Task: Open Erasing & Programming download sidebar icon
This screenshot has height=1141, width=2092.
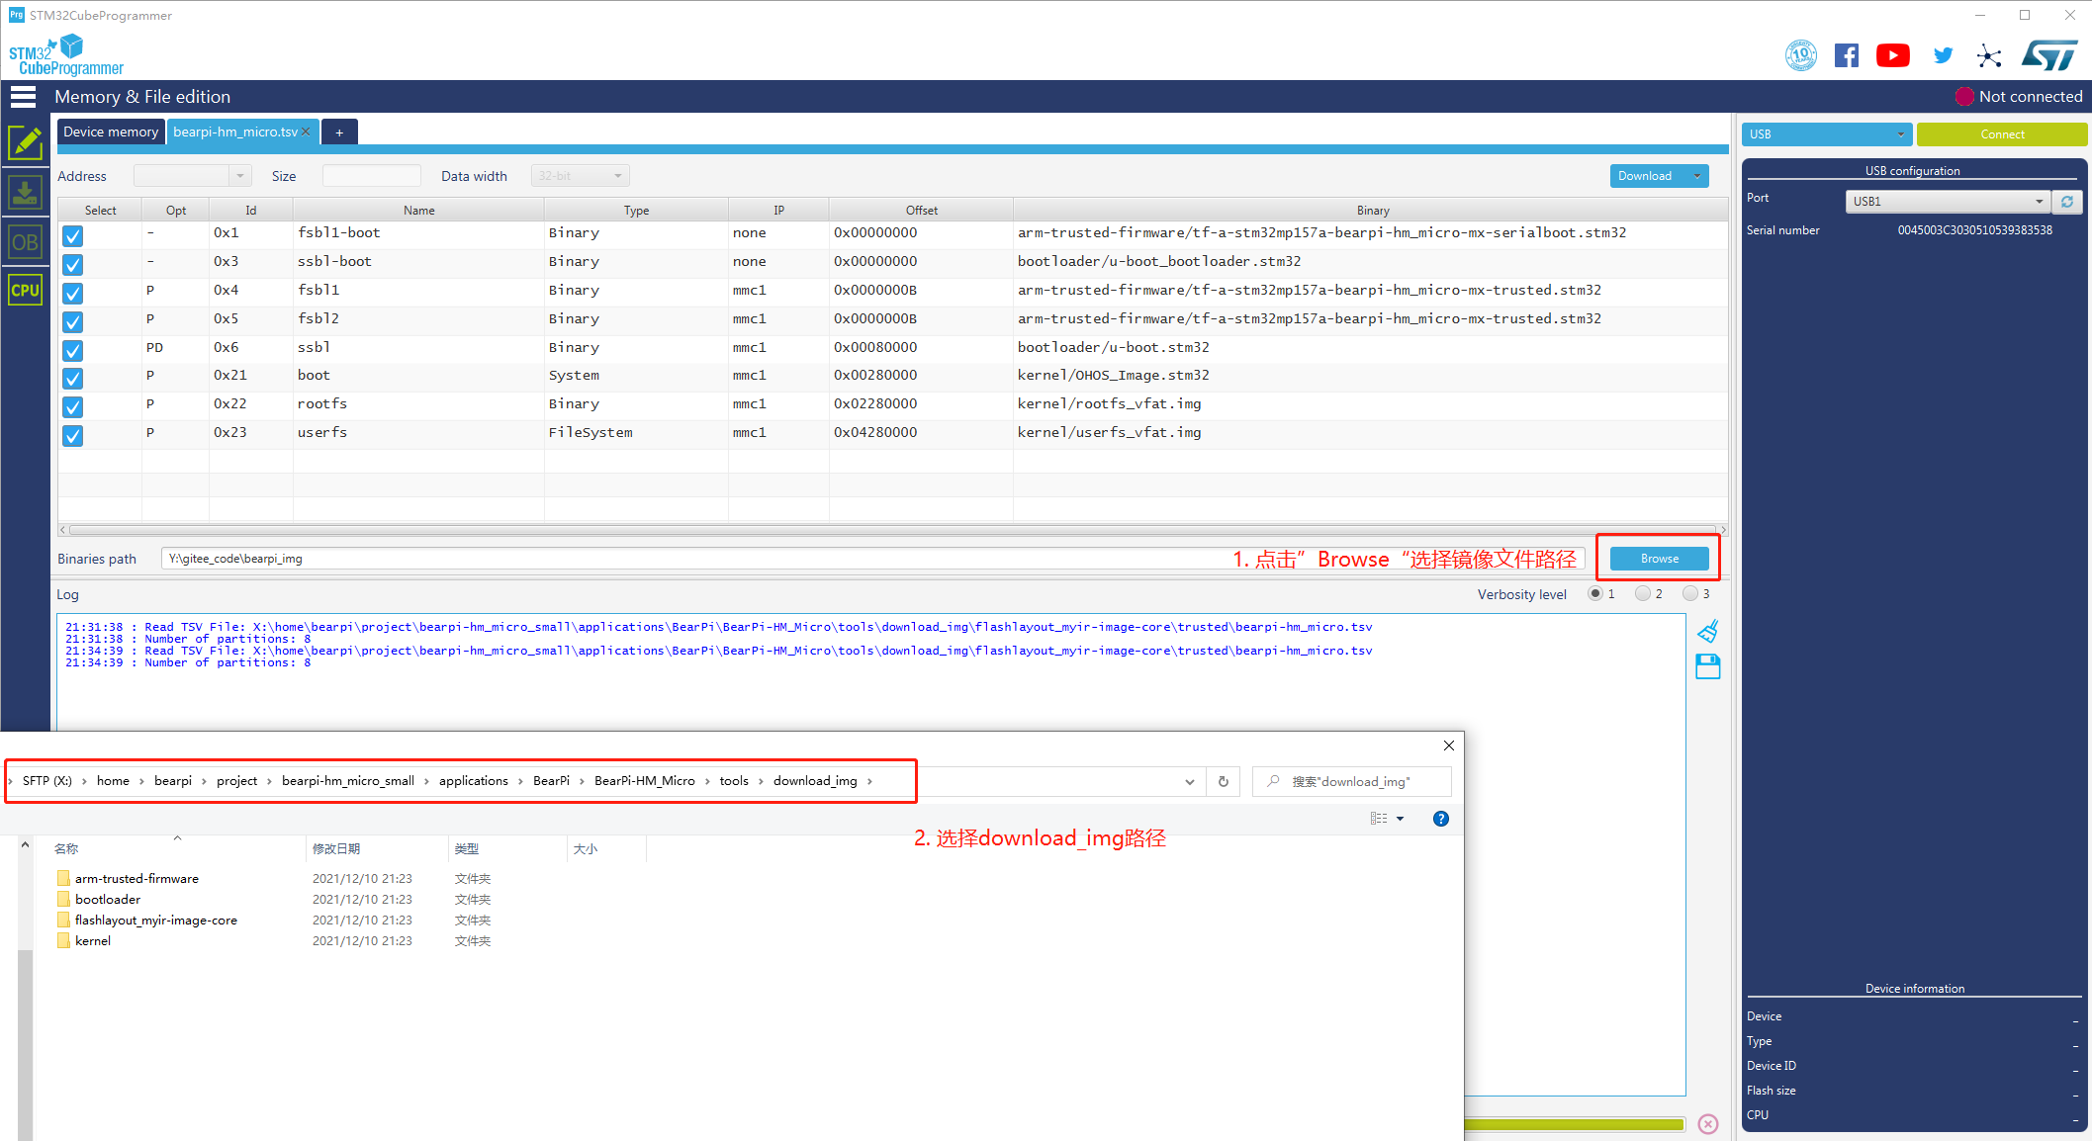Action: pos(25,192)
